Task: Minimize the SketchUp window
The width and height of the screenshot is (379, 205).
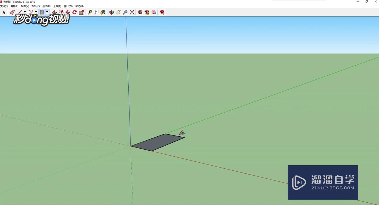Action: point(358,2)
